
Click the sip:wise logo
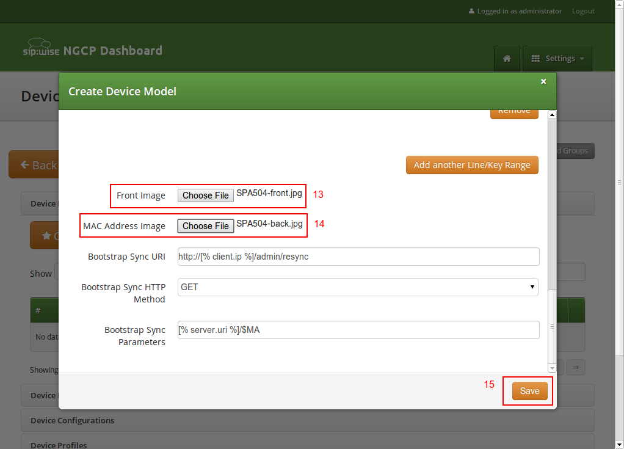(x=41, y=48)
